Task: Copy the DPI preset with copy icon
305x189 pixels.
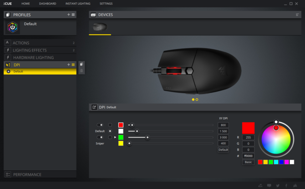Action: (x=81, y=64)
